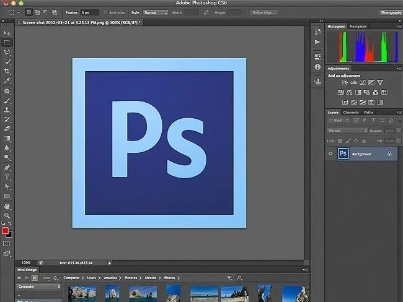Add a Curves adjustment
The image size is (403, 302).
point(363,83)
